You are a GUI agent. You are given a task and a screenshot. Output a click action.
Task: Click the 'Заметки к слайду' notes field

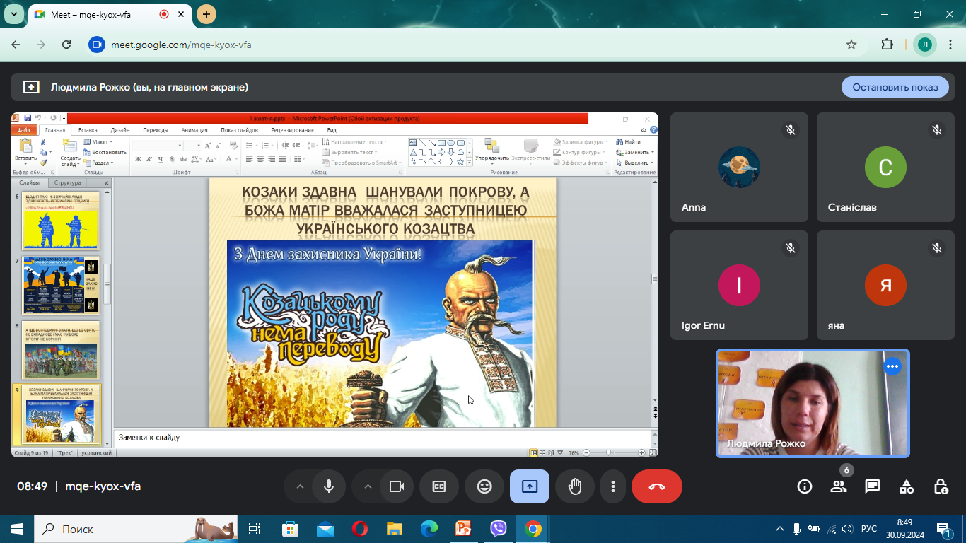[x=382, y=438]
